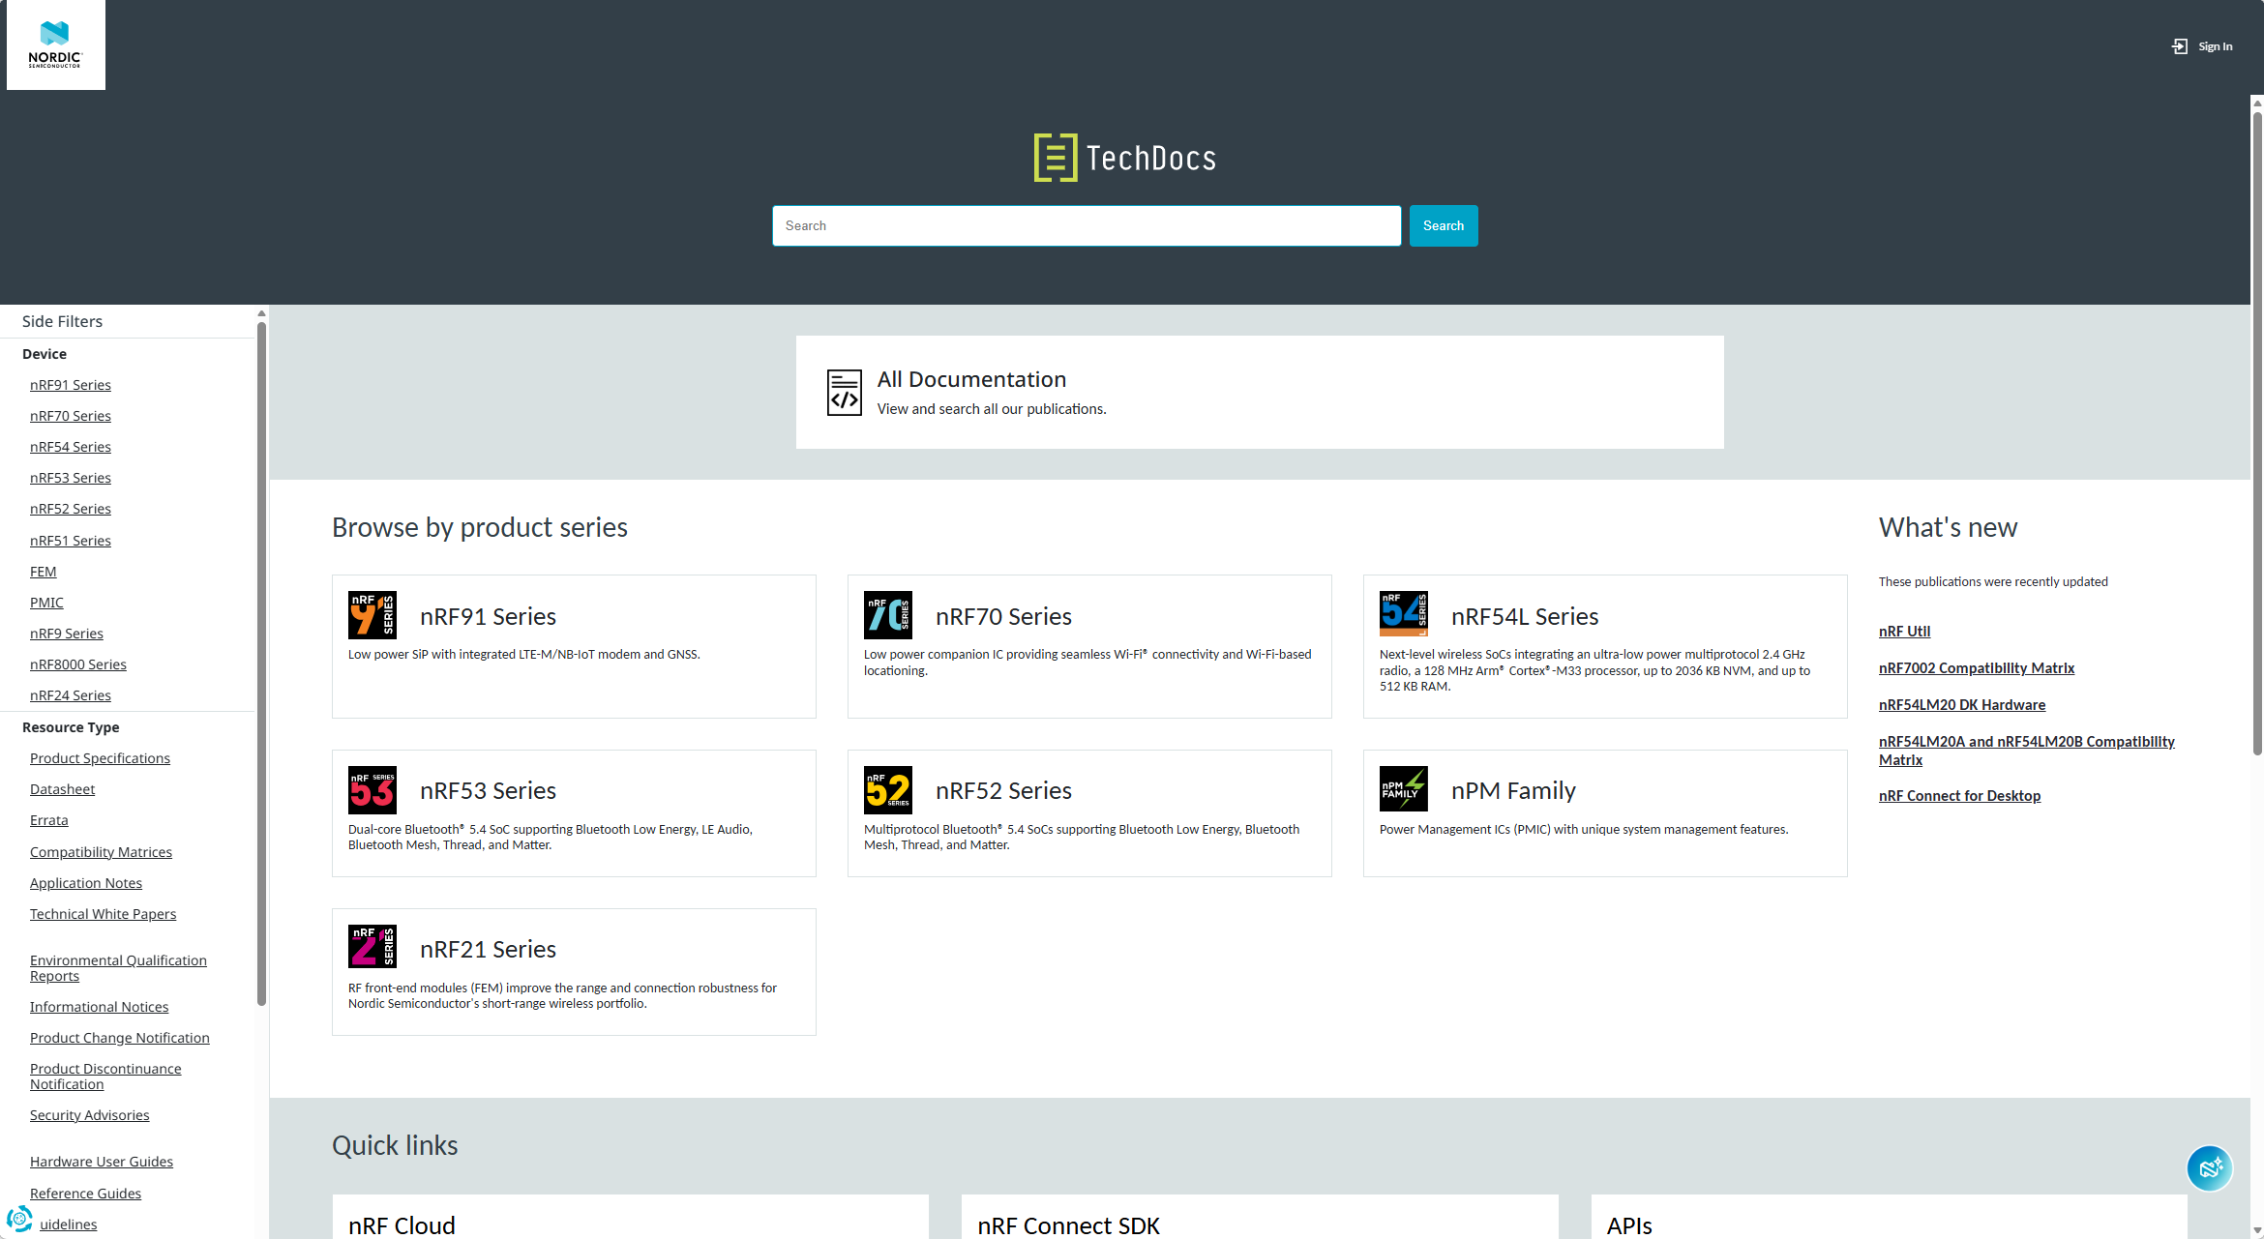Filter by Informational Notices
2264x1239 pixels.
[99, 1007]
